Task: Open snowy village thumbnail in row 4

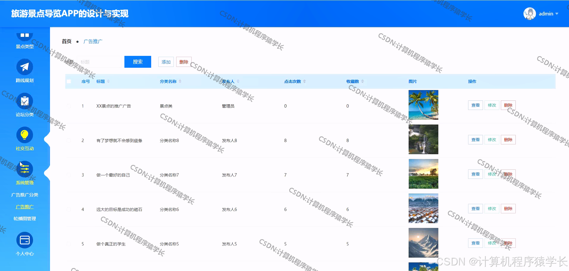Action: point(423,208)
